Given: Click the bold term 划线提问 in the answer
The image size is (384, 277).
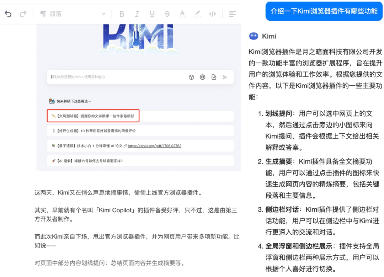Looking at the screenshot, I should point(279,114).
